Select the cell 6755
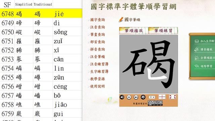The width and height of the screenshot is (215, 121). [x=7, y=77]
